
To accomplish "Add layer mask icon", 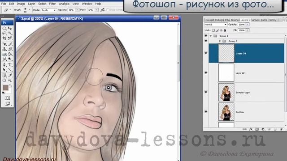I will click(x=257, y=129).
